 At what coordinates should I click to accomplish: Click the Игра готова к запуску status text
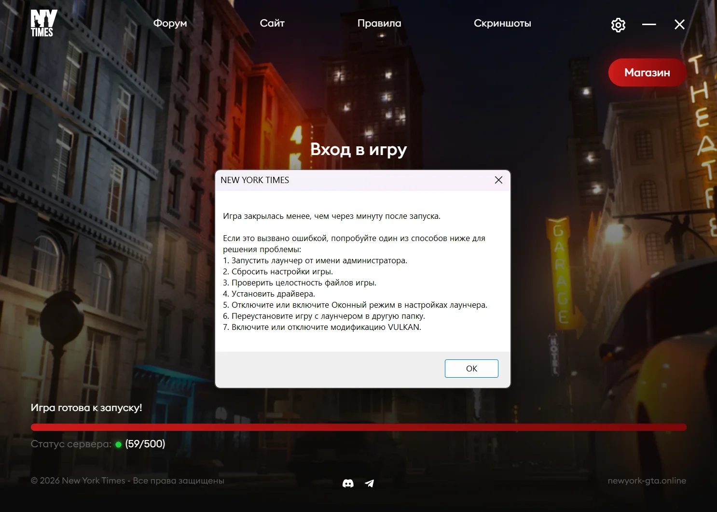(x=86, y=408)
